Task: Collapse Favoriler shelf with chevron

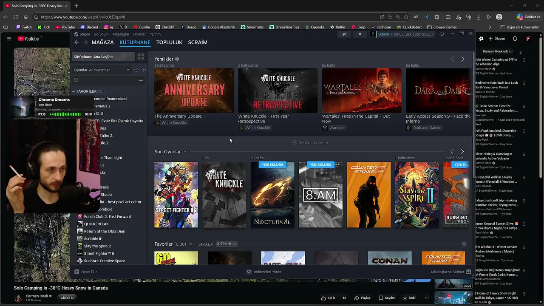Action: pyautogui.click(x=464, y=244)
